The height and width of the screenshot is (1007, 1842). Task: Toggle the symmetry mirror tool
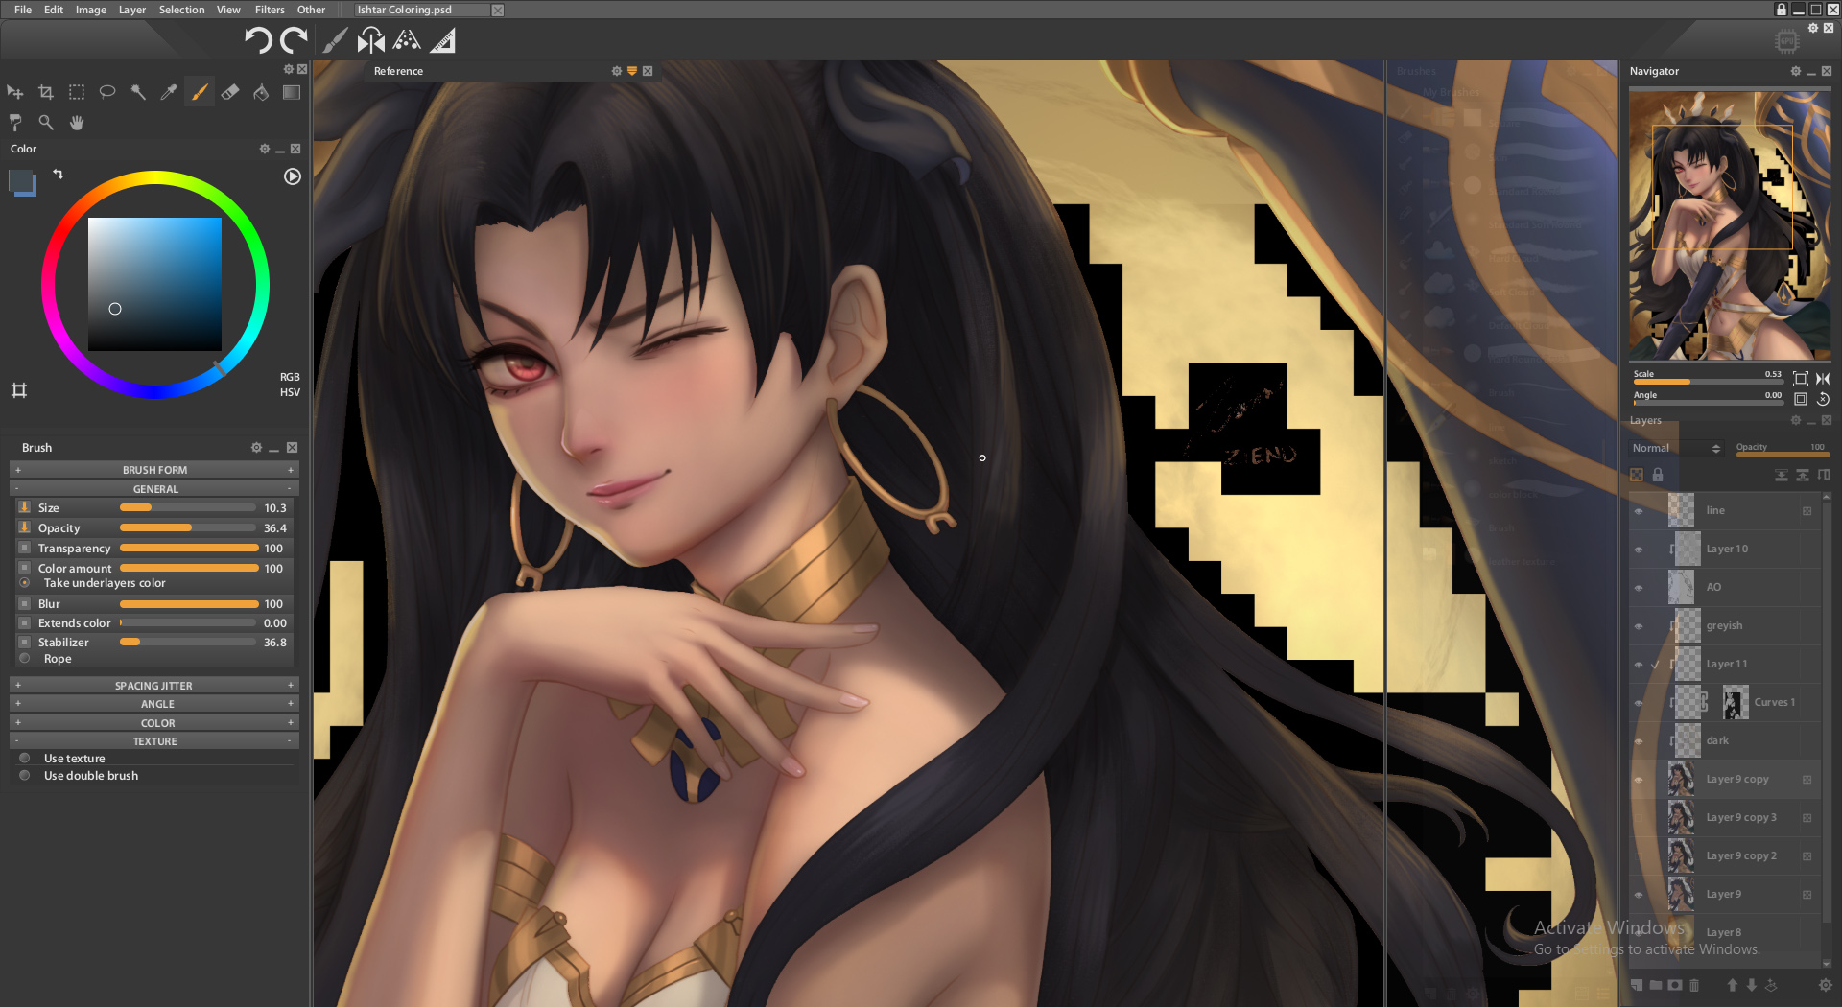(371, 40)
